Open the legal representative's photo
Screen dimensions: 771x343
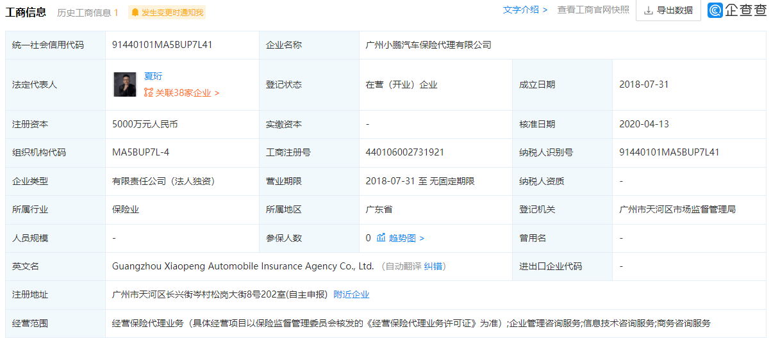(x=125, y=84)
